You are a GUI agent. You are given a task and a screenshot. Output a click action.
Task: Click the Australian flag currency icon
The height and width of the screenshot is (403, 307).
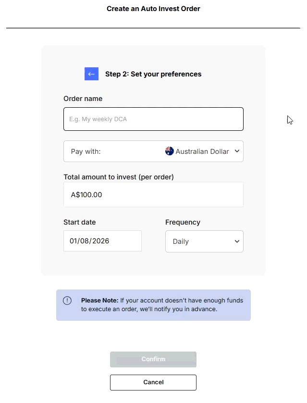click(170, 151)
